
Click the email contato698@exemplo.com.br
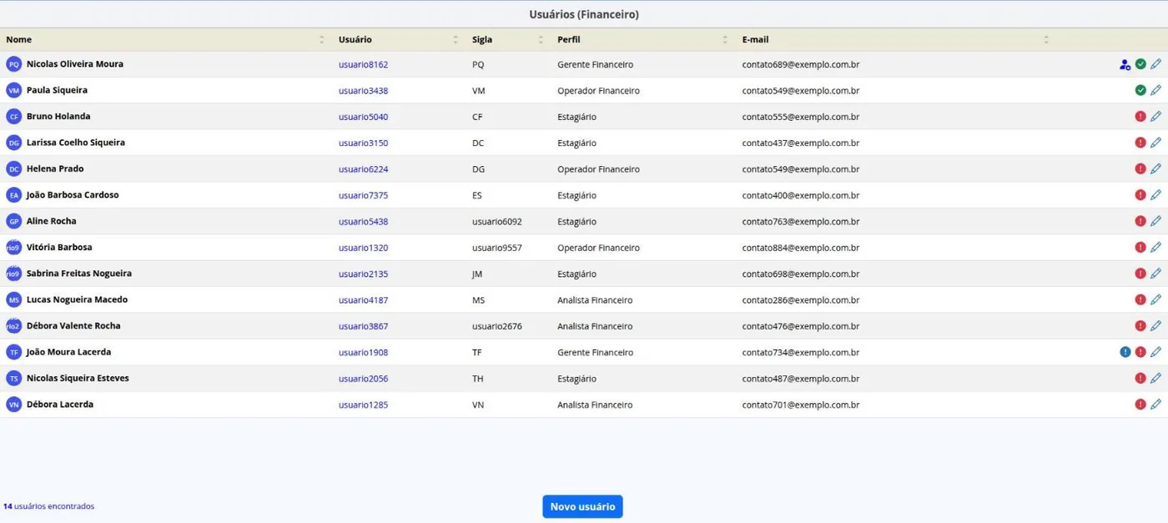801,274
